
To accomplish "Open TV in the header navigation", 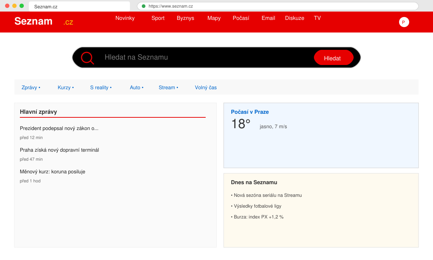I will (317, 18).
